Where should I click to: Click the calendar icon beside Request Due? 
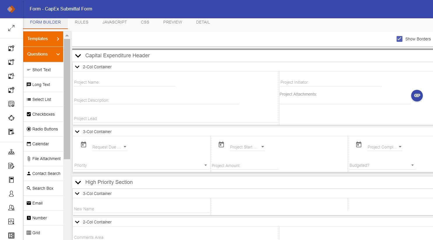click(84, 144)
